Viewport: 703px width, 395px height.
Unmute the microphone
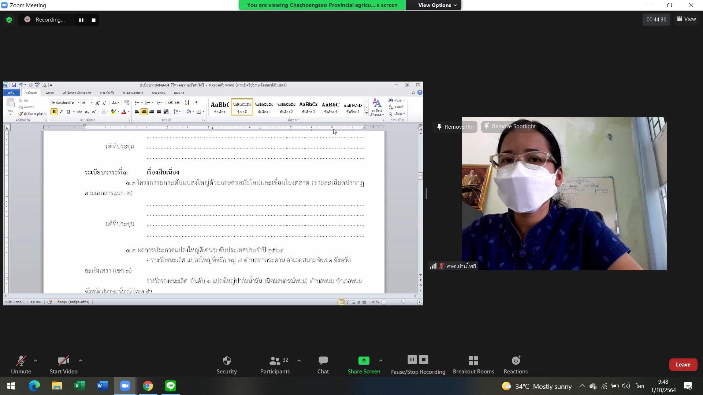coord(21,365)
